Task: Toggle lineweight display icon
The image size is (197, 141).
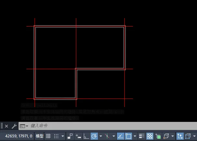Action: pos(142,136)
